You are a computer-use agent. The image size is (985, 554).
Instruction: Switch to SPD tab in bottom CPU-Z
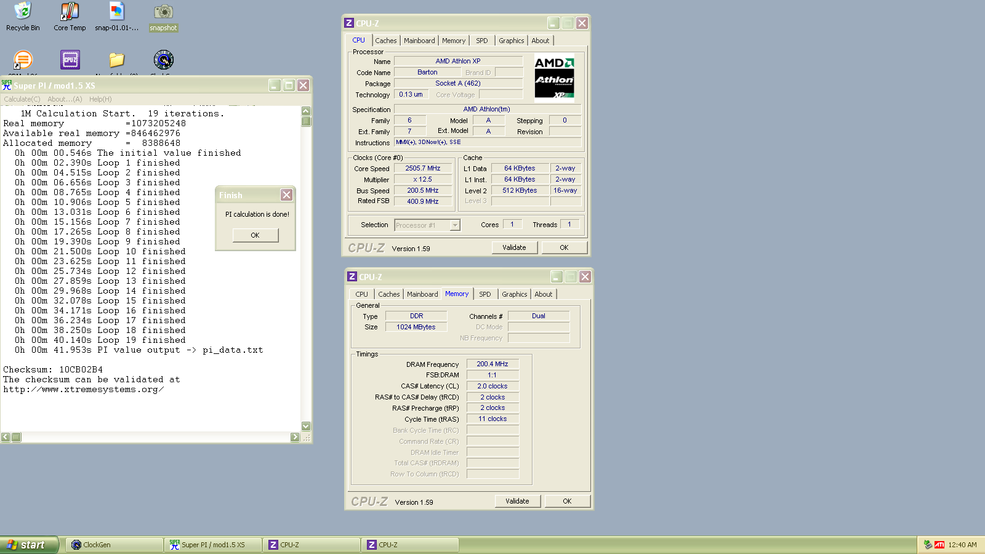(485, 294)
